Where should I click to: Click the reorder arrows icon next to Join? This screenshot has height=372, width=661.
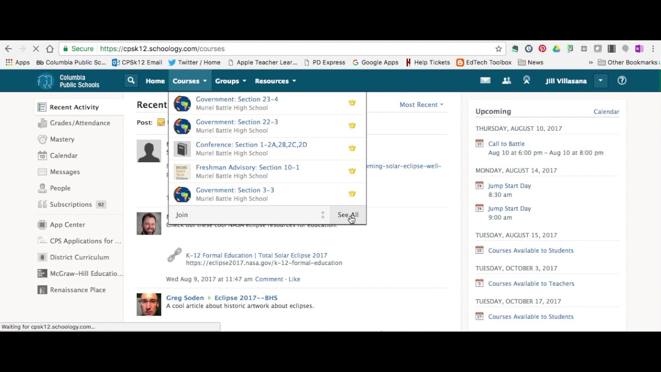point(323,215)
